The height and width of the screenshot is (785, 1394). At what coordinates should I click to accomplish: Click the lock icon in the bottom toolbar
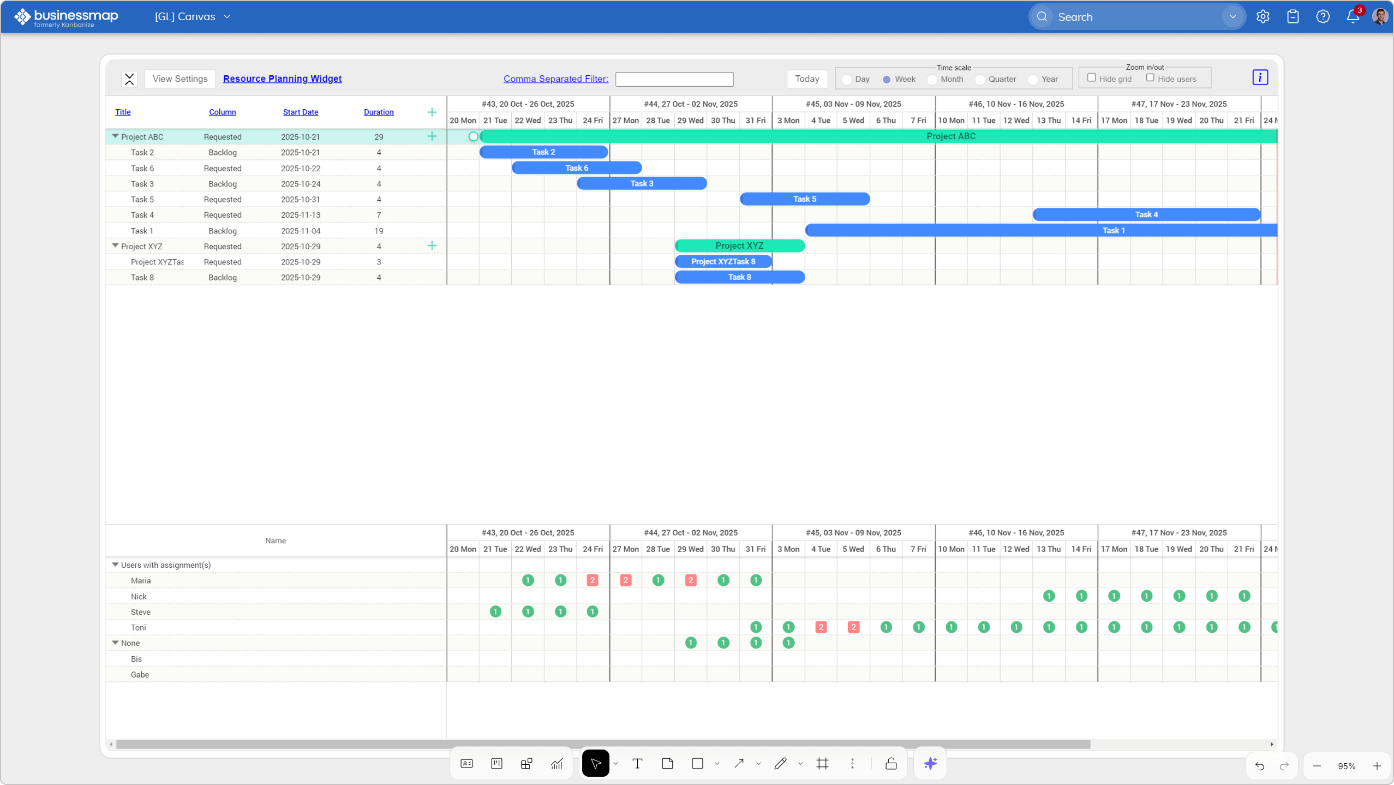890,763
